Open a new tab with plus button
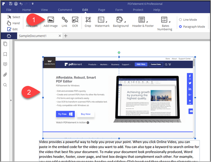This screenshot has width=211, height=162. [66, 36]
